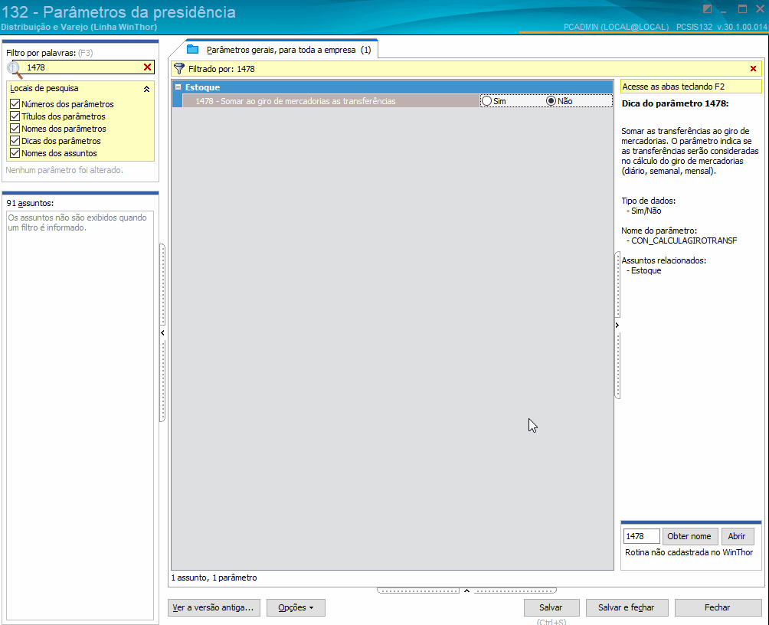Click the Obter nome button
Screen dimensions: 769x625
pyautogui.click(x=689, y=536)
